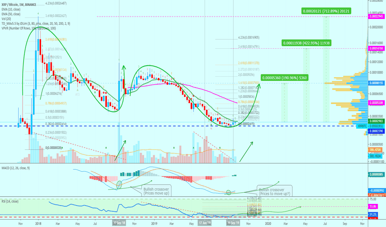This screenshot has width=386, height=227.
Task: Click the 3.618(0.00014791) Fibonacci level label
Action: coord(248,47)
